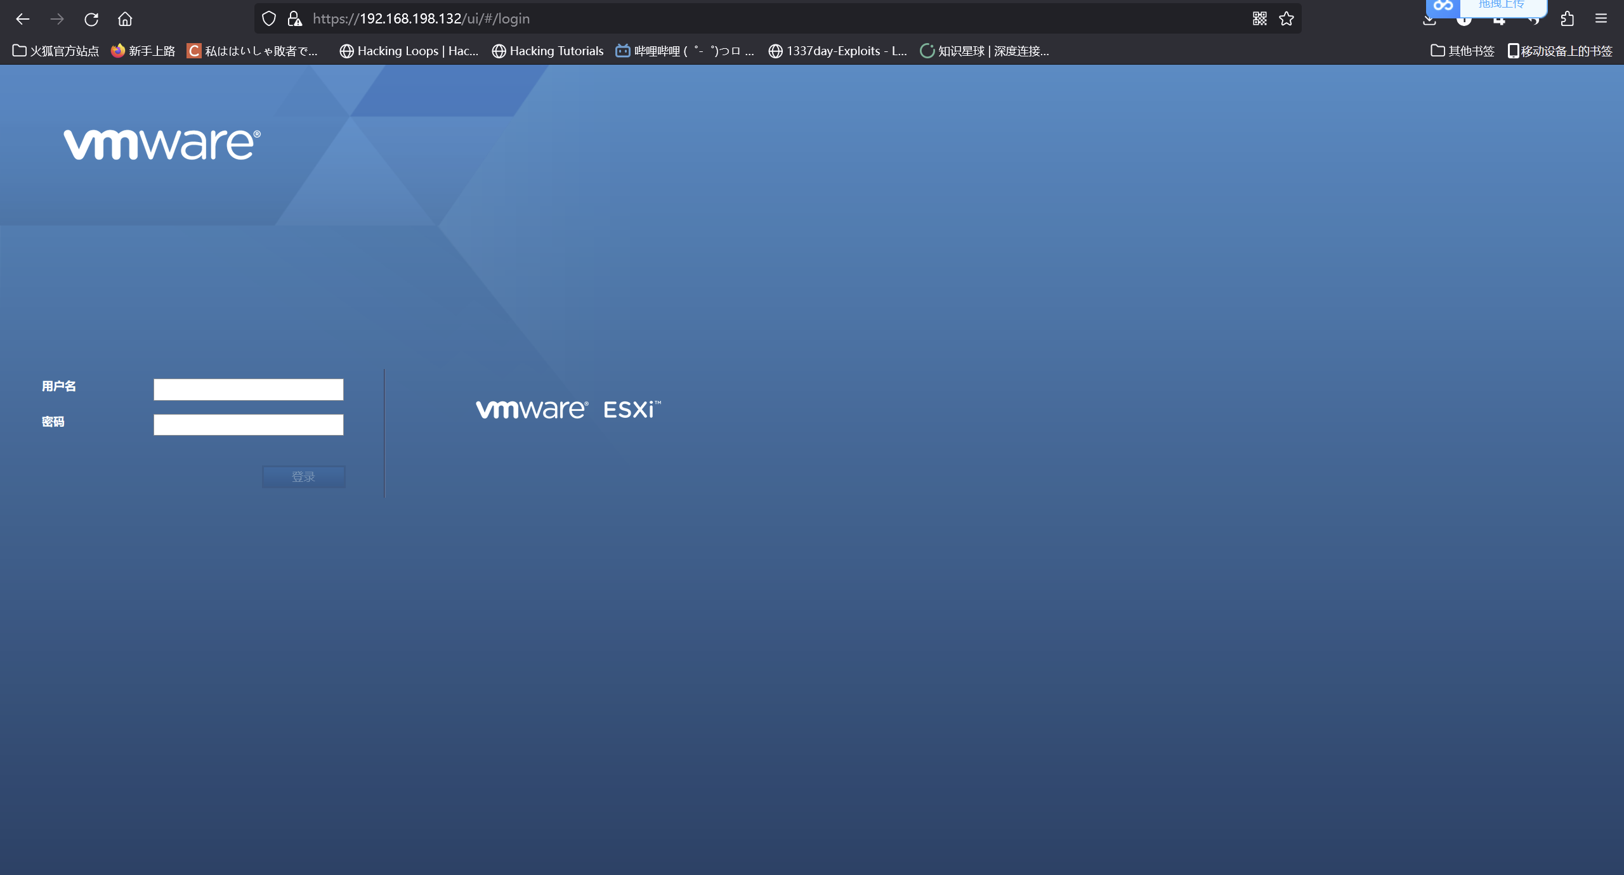Open the 1337day-Exploits bookmark
1624x875 pixels.
point(837,51)
